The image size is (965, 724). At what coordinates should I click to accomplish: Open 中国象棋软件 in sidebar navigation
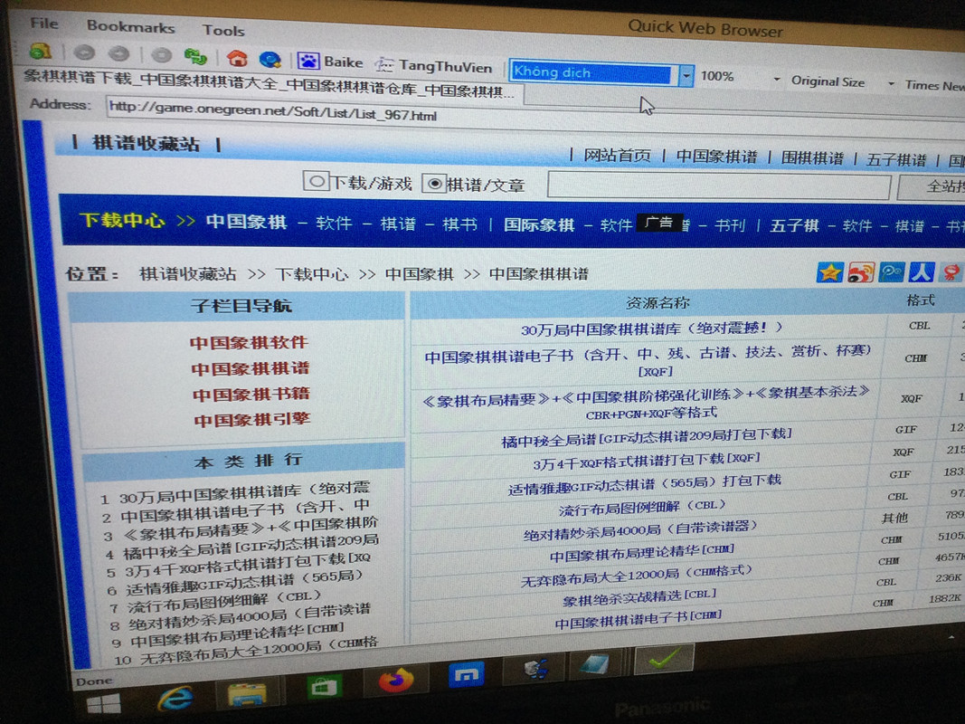[x=249, y=342]
